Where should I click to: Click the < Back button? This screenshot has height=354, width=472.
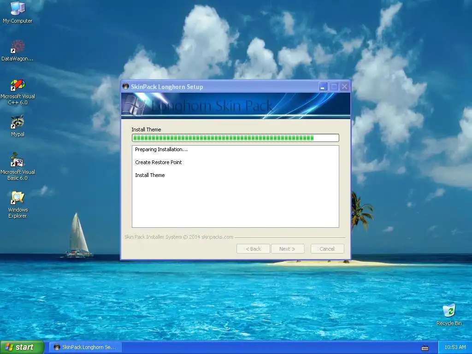[x=253, y=248]
